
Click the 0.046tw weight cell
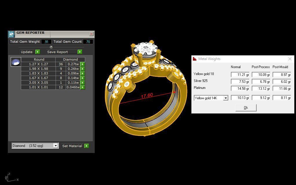coord(73,87)
